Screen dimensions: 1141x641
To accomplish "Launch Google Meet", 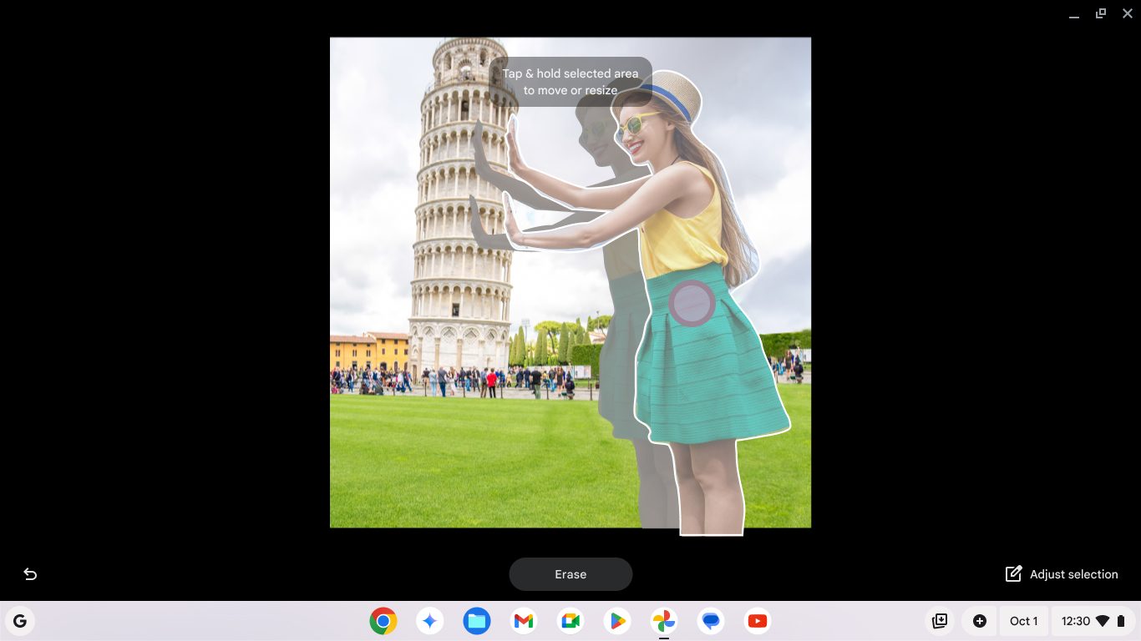I will [570, 621].
